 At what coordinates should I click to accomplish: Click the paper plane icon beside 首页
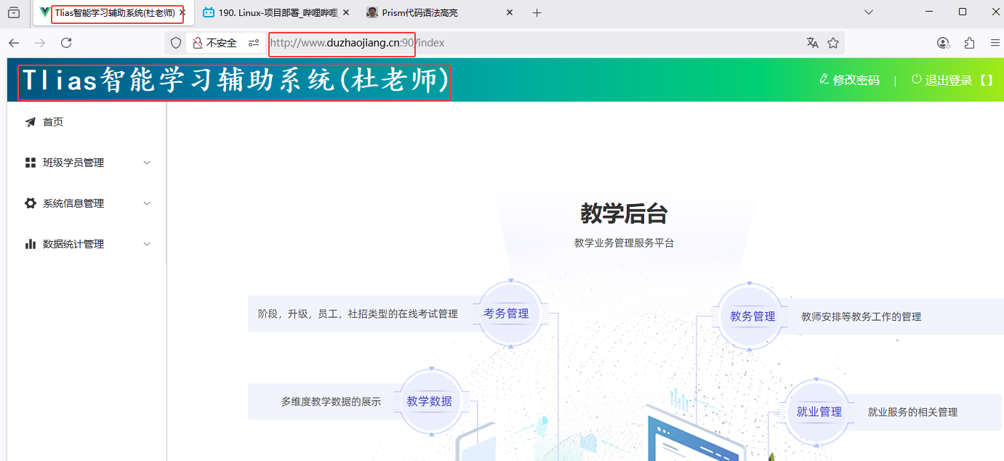pyautogui.click(x=31, y=122)
